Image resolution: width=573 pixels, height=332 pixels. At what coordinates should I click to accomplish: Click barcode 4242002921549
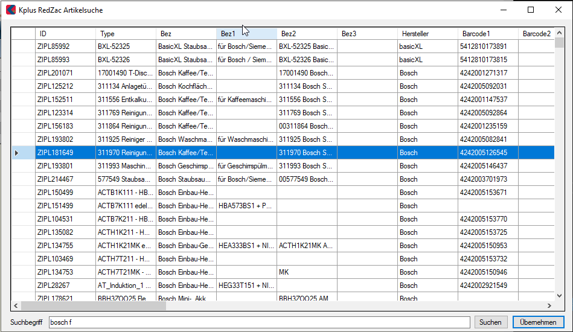(488, 286)
